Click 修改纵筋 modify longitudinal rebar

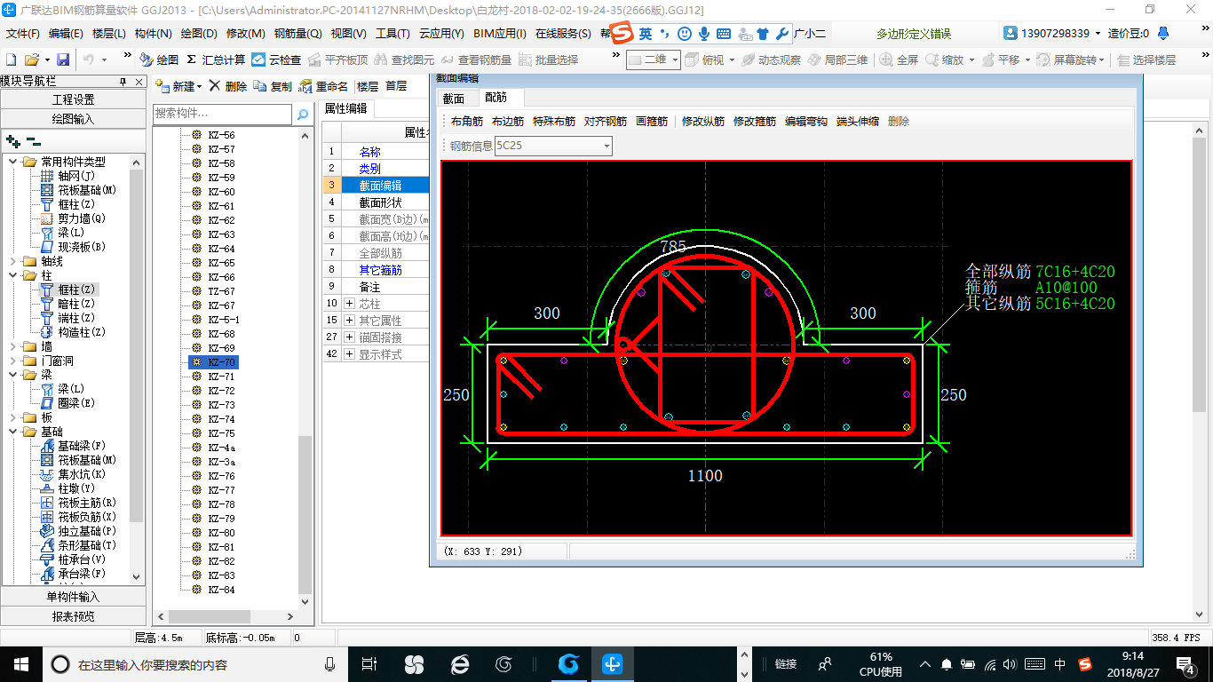[703, 122]
